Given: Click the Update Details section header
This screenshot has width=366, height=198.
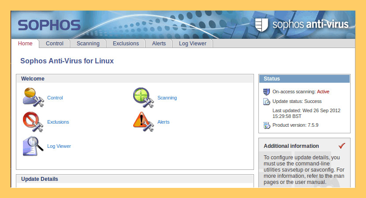Looking at the screenshot, I should tap(135, 179).
